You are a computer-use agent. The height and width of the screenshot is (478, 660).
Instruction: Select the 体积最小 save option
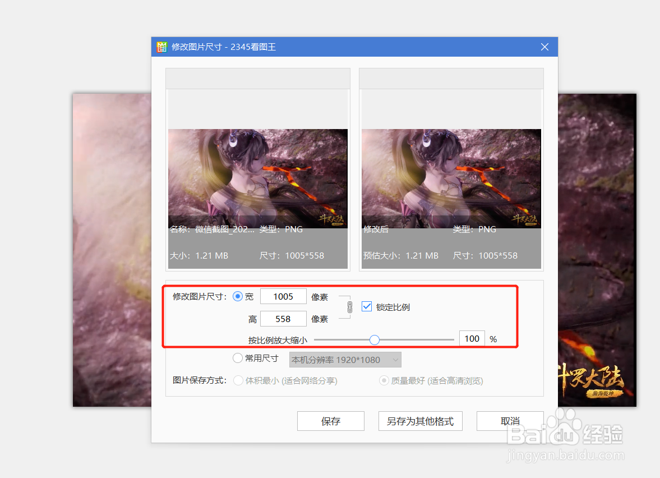tap(238, 380)
